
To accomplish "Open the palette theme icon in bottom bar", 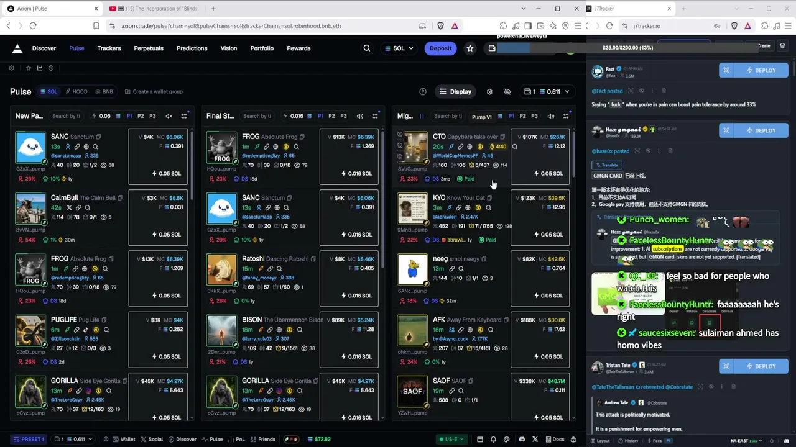I will click(506, 440).
